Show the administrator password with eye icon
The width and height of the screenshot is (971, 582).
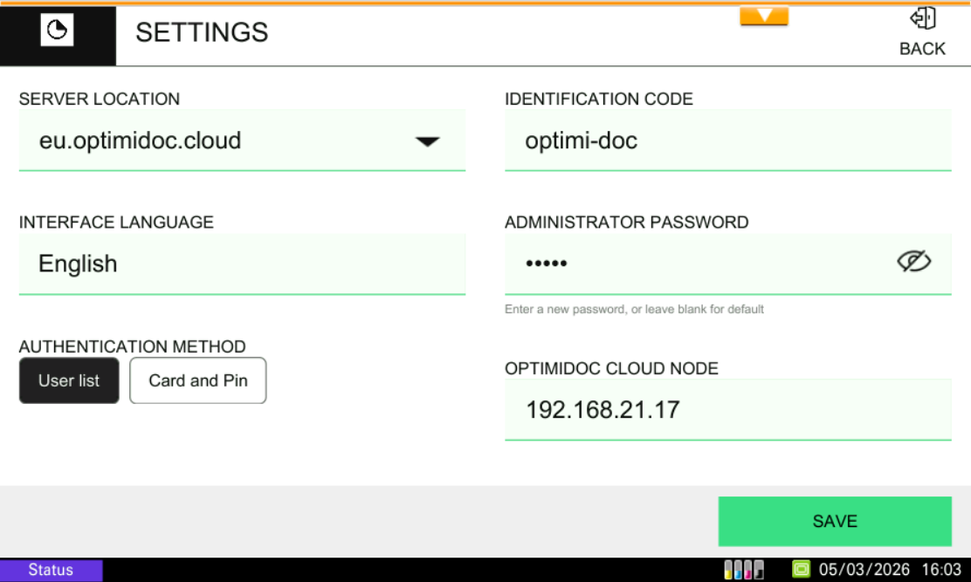[914, 262]
